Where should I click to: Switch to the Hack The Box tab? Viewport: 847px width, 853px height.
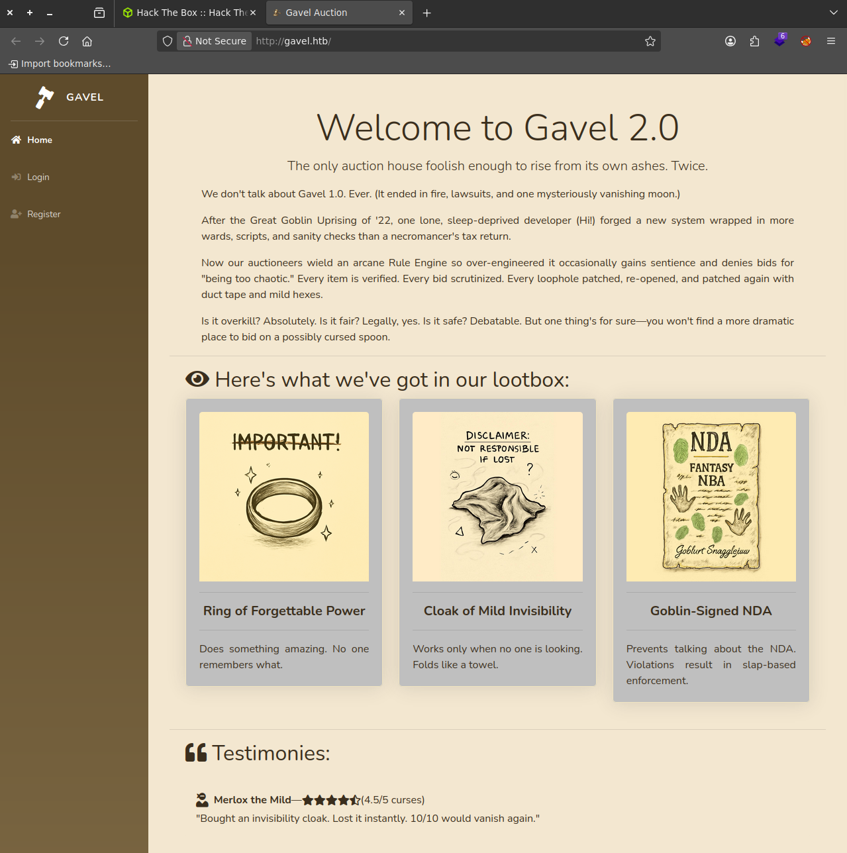click(190, 13)
